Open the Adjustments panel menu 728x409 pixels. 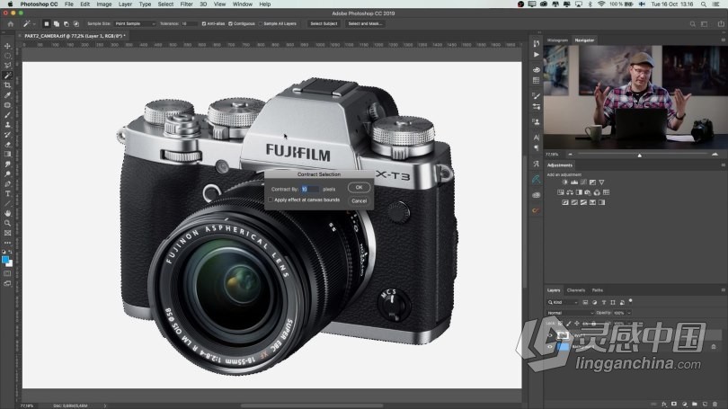coord(723,165)
